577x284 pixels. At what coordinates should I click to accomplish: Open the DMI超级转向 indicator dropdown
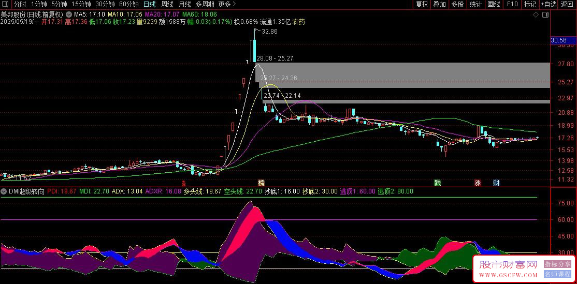pos(4,191)
